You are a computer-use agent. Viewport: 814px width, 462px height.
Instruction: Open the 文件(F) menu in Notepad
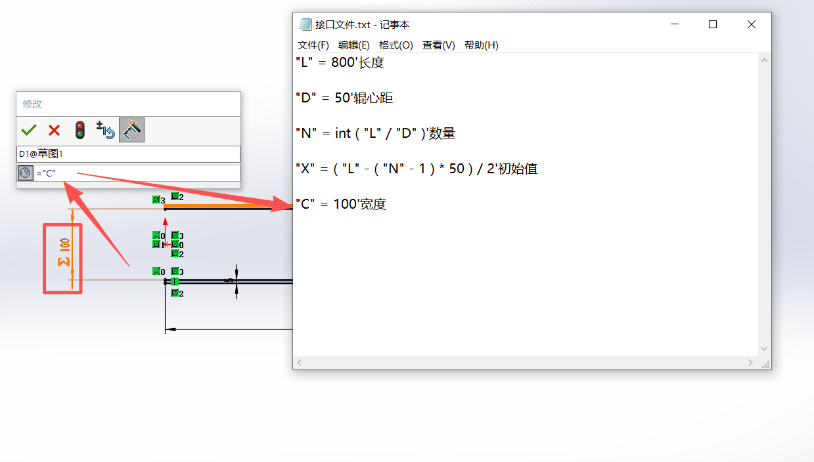(313, 45)
